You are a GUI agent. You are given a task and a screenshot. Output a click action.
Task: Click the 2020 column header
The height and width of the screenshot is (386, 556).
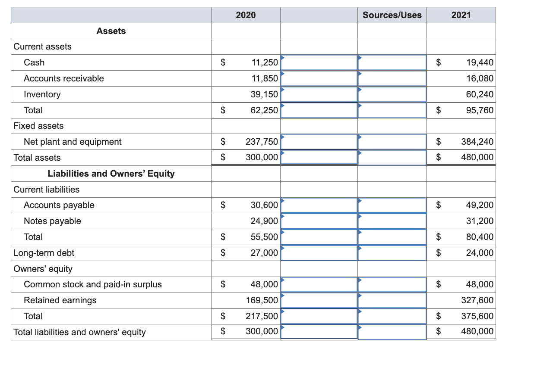[x=246, y=15]
